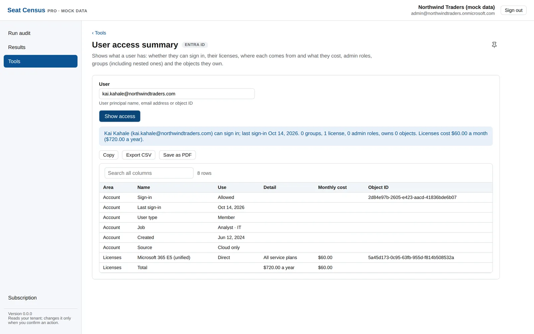Click the ENTRA ID badge
Image resolution: width=534 pixels, height=334 pixels.
pos(195,45)
